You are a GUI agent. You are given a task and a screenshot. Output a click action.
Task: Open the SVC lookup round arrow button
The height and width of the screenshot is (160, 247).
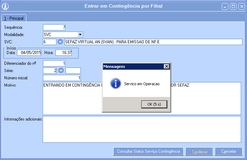(60, 42)
